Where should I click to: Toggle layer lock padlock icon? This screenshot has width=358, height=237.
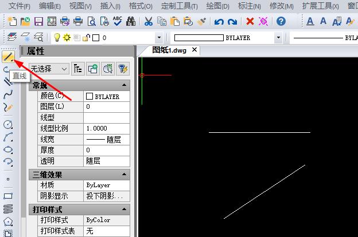pyautogui.click(x=86, y=38)
